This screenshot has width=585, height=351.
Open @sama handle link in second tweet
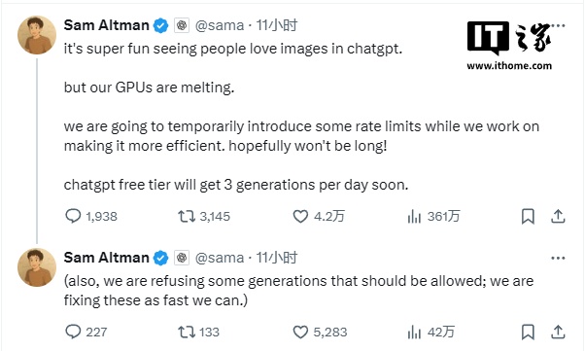pyautogui.click(x=220, y=258)
